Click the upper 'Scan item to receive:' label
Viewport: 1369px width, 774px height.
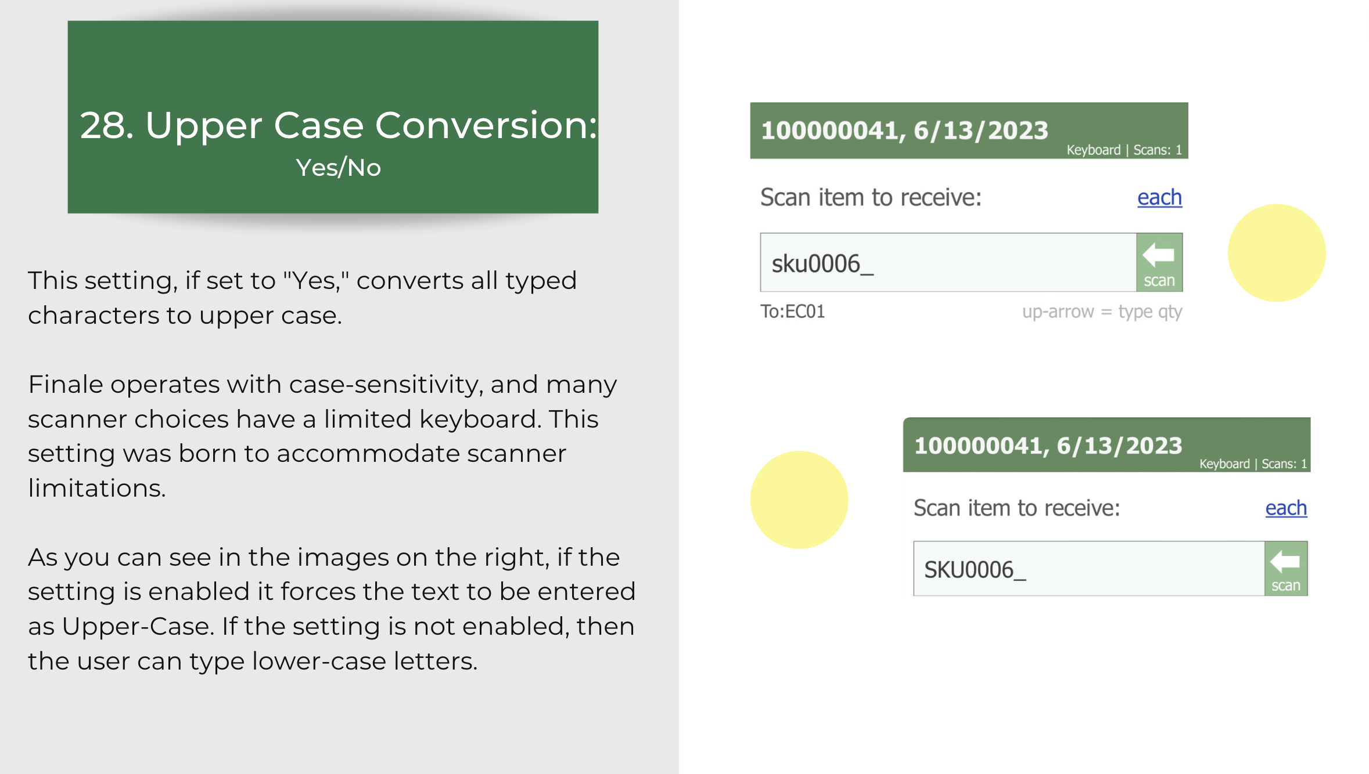(871, 197)
